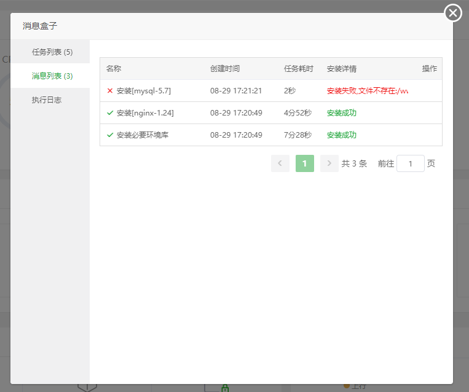The width and height of the screenshot is (469, 392).
Task: Focus the 前往 page number input
Action: [x=410, y=163]
